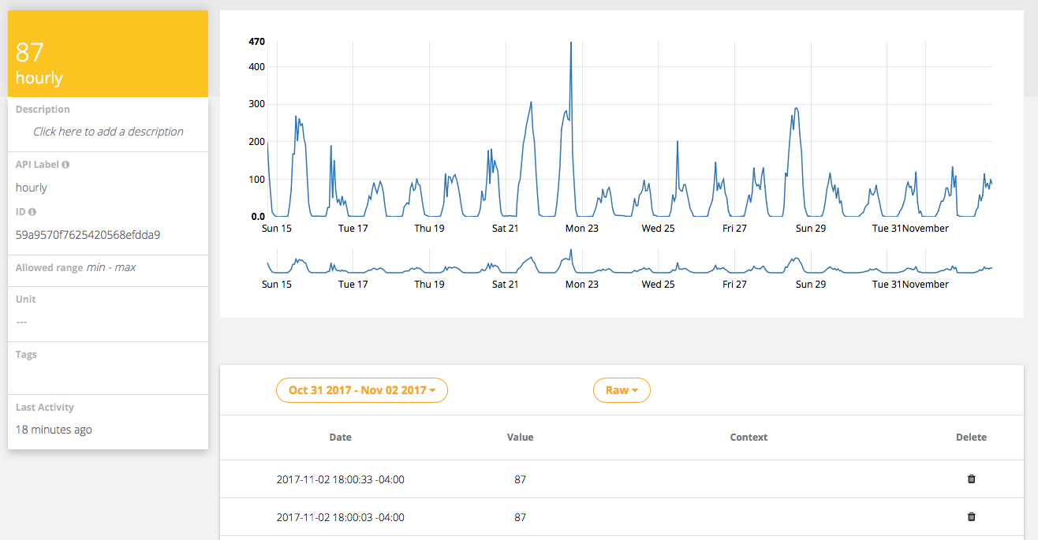This screenshot has height=540, width=1038.
Task: Click the Context column header
Action: (749, 437)
